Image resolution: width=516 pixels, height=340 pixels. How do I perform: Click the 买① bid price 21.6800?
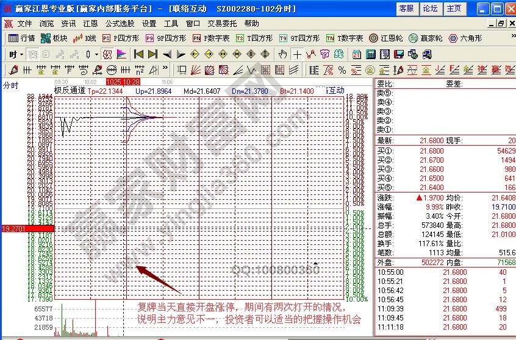pyautogui.click(x=432, y=151)
